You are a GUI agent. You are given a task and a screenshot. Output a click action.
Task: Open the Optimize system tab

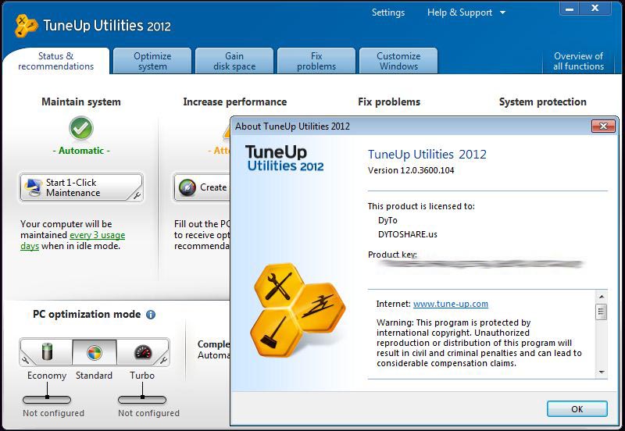click(152, 61)
